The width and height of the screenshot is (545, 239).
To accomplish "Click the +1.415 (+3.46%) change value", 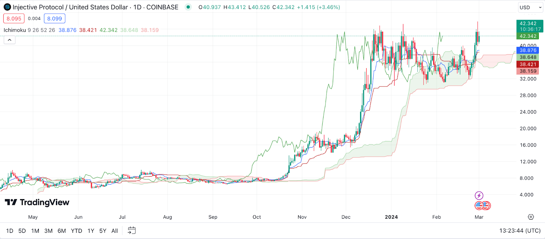I will (x=318, y=7).
